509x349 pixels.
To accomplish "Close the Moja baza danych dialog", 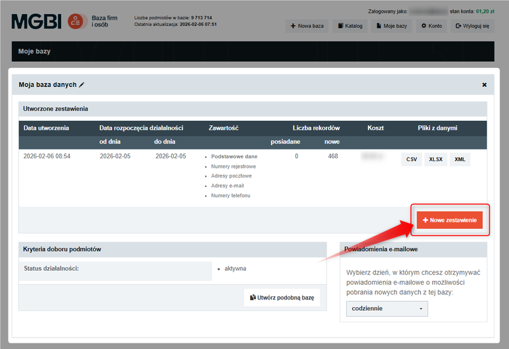I will [484, 85].
